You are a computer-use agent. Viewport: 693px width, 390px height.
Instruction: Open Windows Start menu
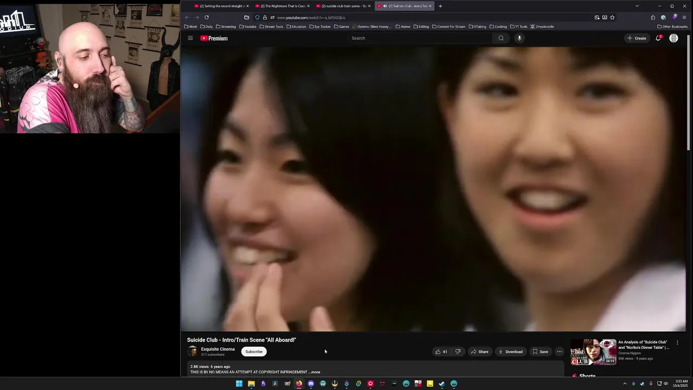[x=239, y=383]
